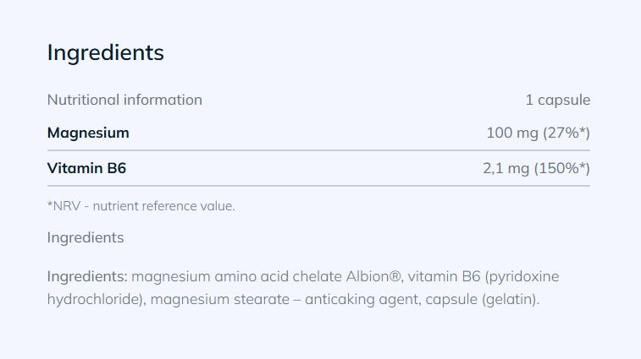Click the 100 mg (27%*) value

538,133
